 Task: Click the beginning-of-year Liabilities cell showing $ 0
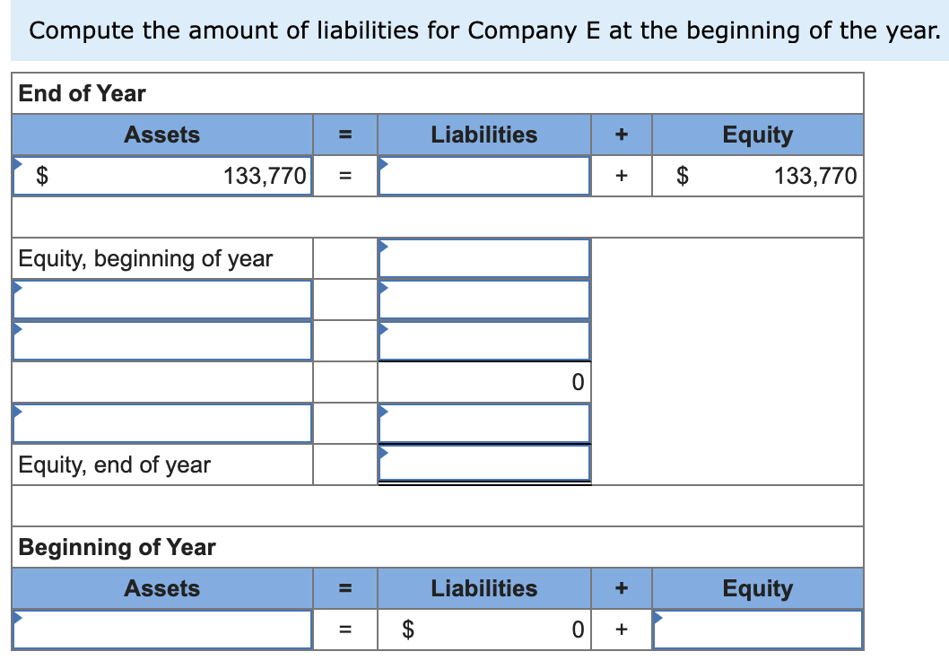click(x=484, y=629)
